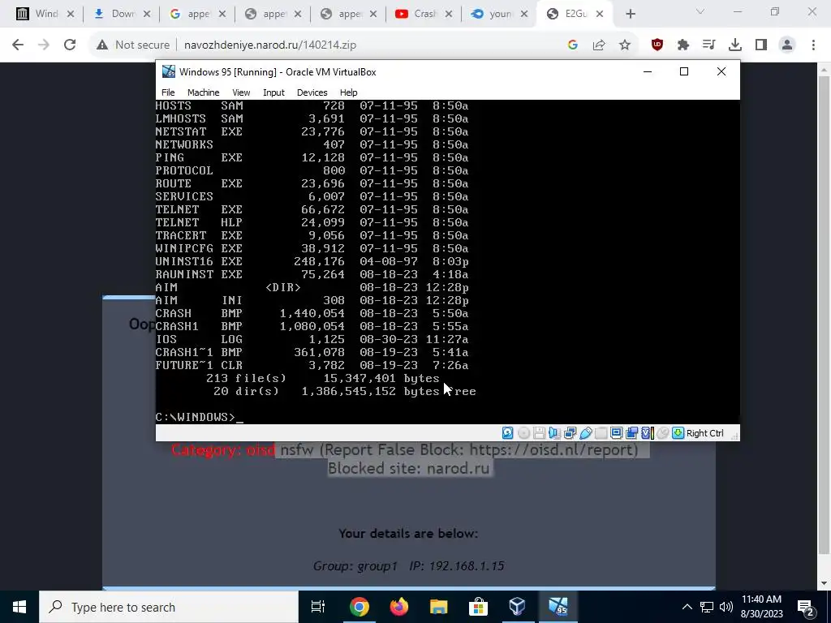Screen dimensions: 831x623
Task: Click the taskbar clock showing 11:40 AM
Action: point(761,607)
